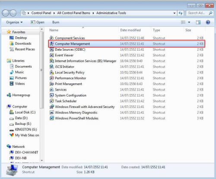This screenshot has width=216, height=179.
Task: Select the Component Services shortcut icon
Action: (52, 38)
